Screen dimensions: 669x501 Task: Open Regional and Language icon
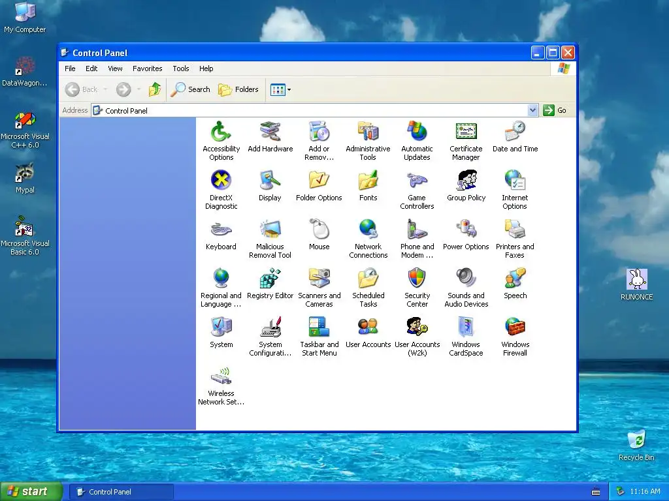(x=221, y=278)
